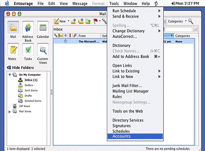This screenshot has height=151, width=205.
Task: Select Signatures menu entry
Action: 135,126
